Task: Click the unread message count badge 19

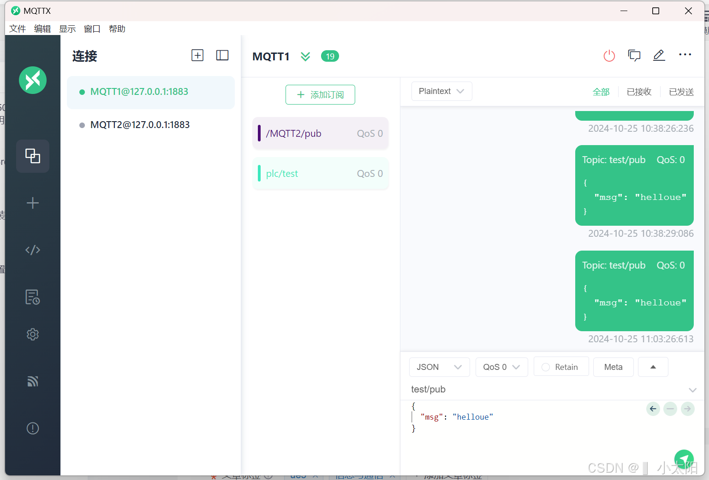Action: (x=330, y=56)
